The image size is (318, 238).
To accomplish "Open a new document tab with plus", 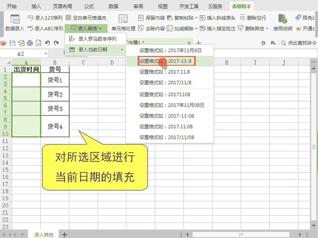I will coord(199,43).
